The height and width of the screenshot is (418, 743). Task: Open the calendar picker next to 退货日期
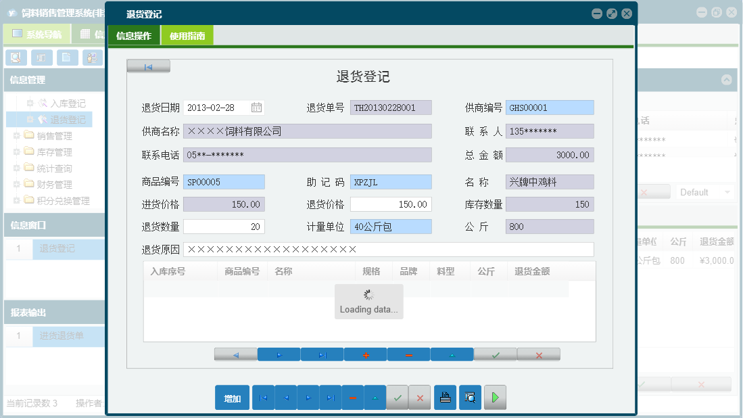258,106
